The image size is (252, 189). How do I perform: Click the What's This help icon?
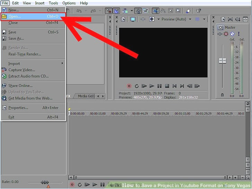coord(198,11)
